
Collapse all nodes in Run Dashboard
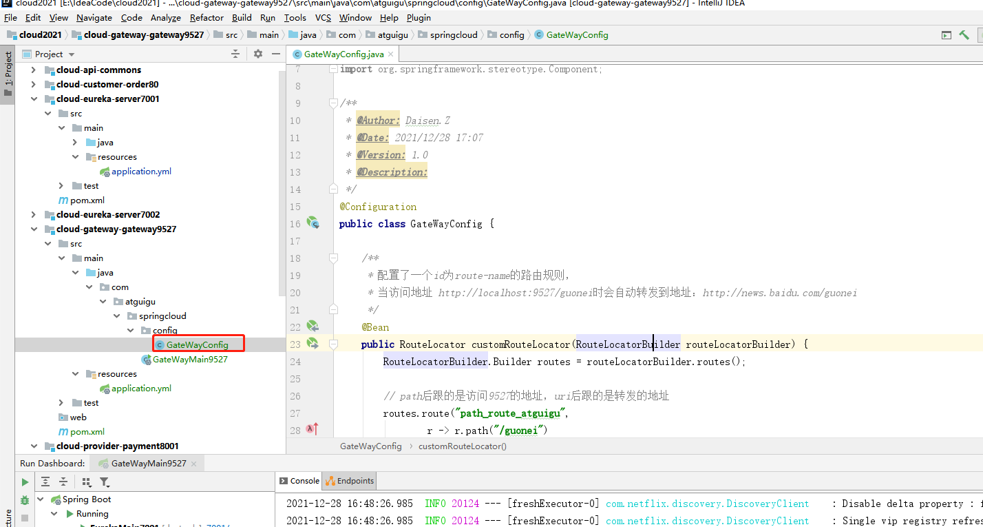click(63, 482)
